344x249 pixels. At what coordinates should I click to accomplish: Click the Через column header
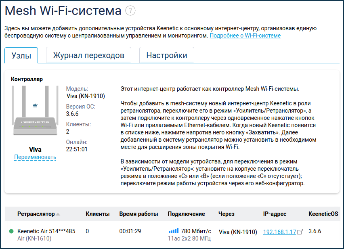226,214
